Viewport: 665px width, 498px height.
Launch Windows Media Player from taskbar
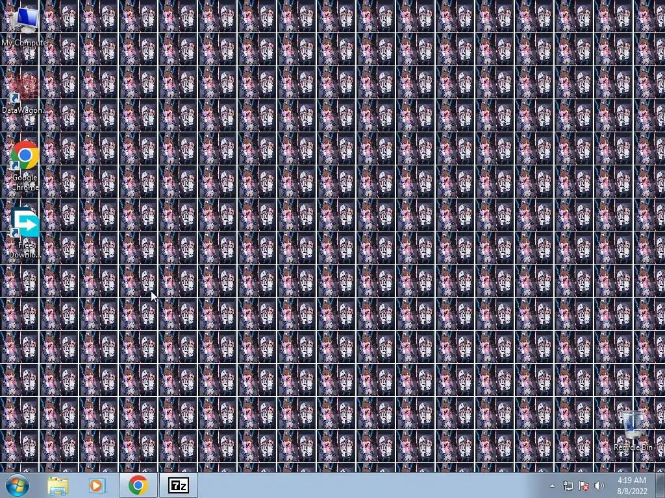(97, 485)
